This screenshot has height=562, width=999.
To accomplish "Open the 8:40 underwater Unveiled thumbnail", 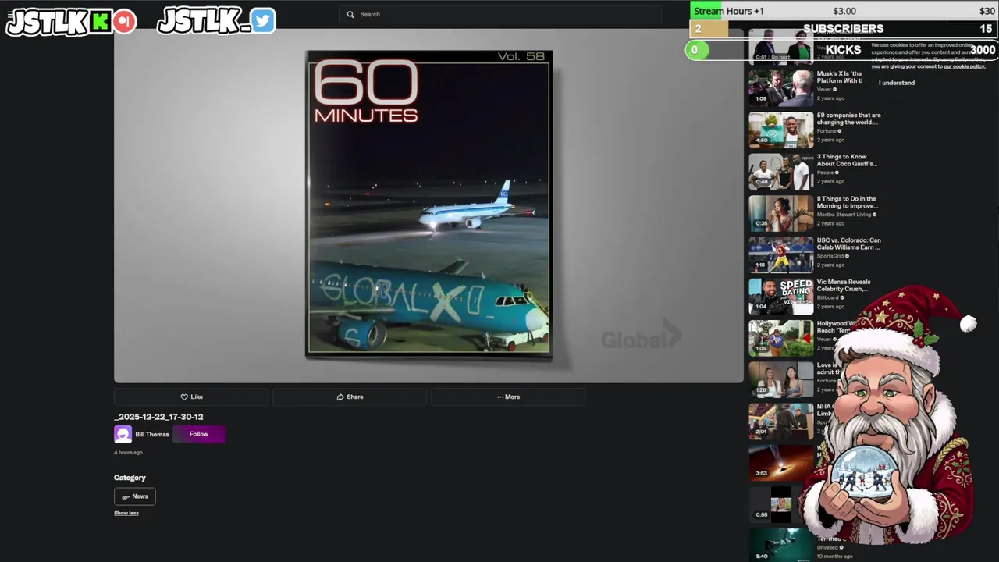I will (x=781, y=545).
